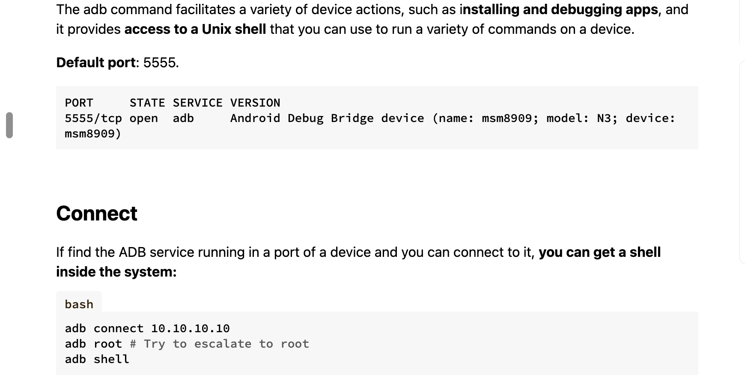Click the bold 'Default port' label

[96, 63]
